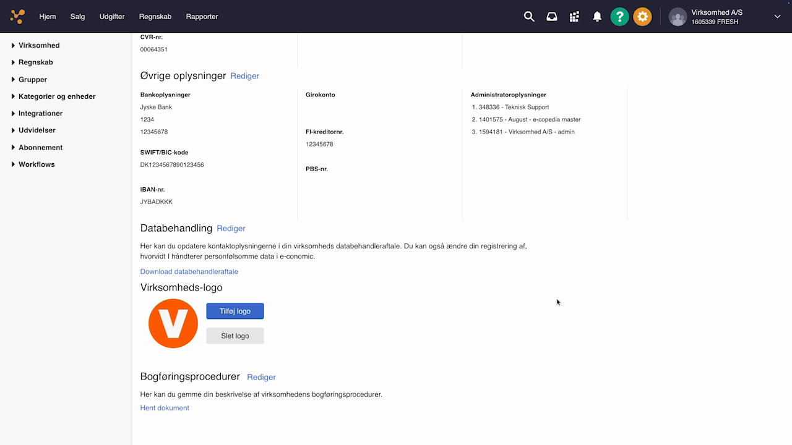Open the orange settings gear icon
Image resolution: width=792 pixels, height=445 pixels.
tap(642, 17)
